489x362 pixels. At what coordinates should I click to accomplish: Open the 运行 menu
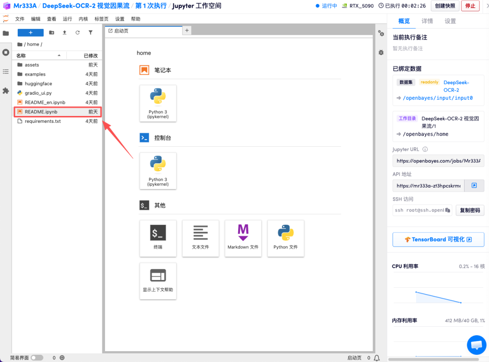coord(67,19)
